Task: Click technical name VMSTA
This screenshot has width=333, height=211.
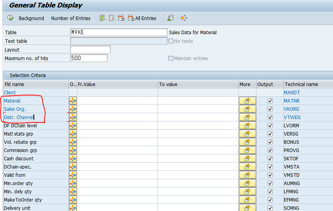Action: 292,167
